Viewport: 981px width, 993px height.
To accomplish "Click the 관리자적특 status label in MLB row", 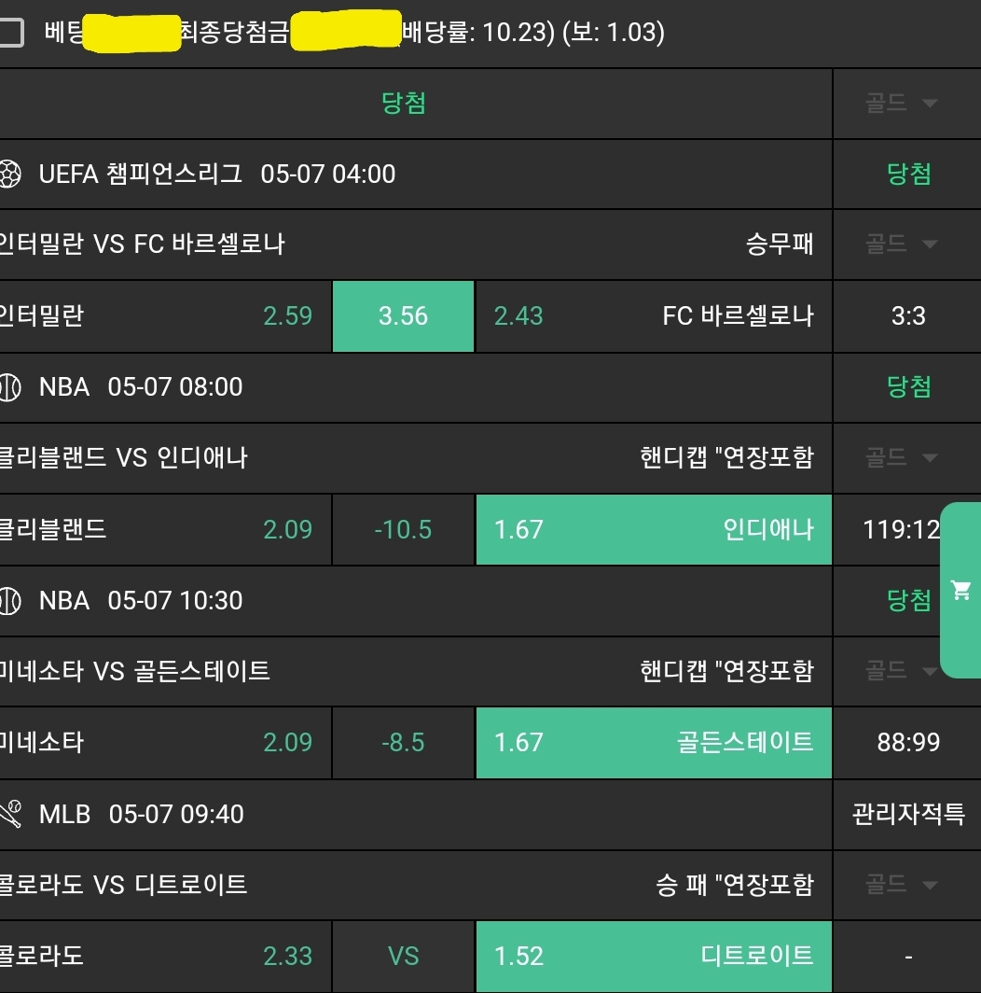I will 907,814.
